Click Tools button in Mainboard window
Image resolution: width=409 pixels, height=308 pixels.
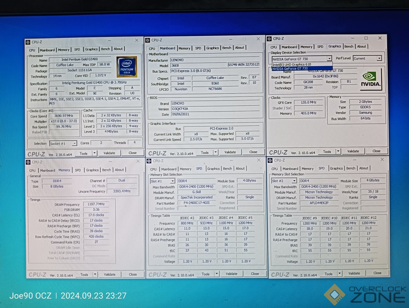205,152
